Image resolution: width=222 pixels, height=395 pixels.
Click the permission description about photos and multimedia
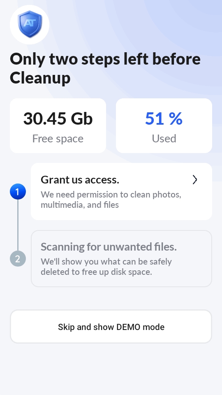click(x=111, y=200)
